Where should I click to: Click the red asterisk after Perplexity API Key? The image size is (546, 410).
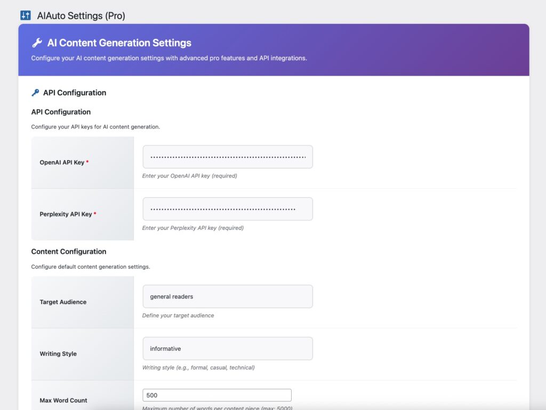click(95, 214)
